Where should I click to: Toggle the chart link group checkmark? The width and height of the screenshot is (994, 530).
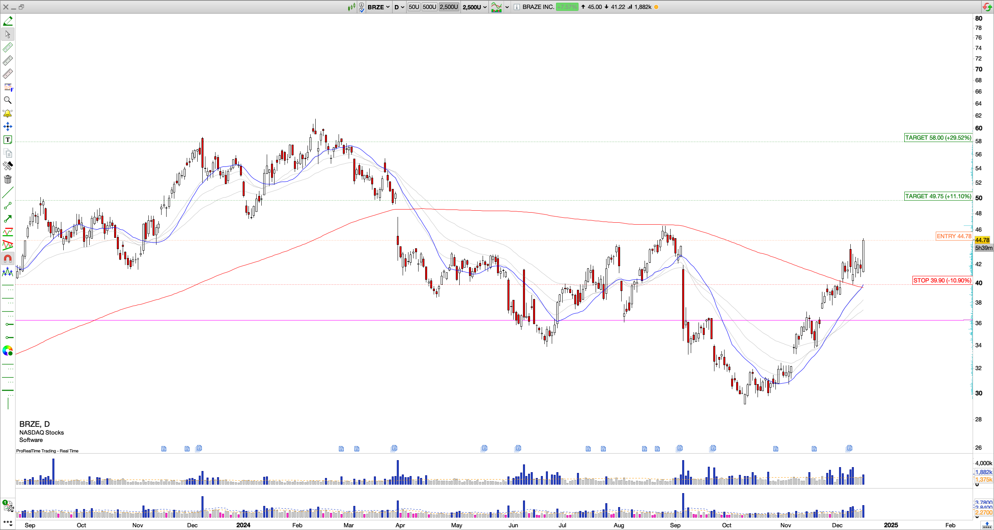(361, 7)
